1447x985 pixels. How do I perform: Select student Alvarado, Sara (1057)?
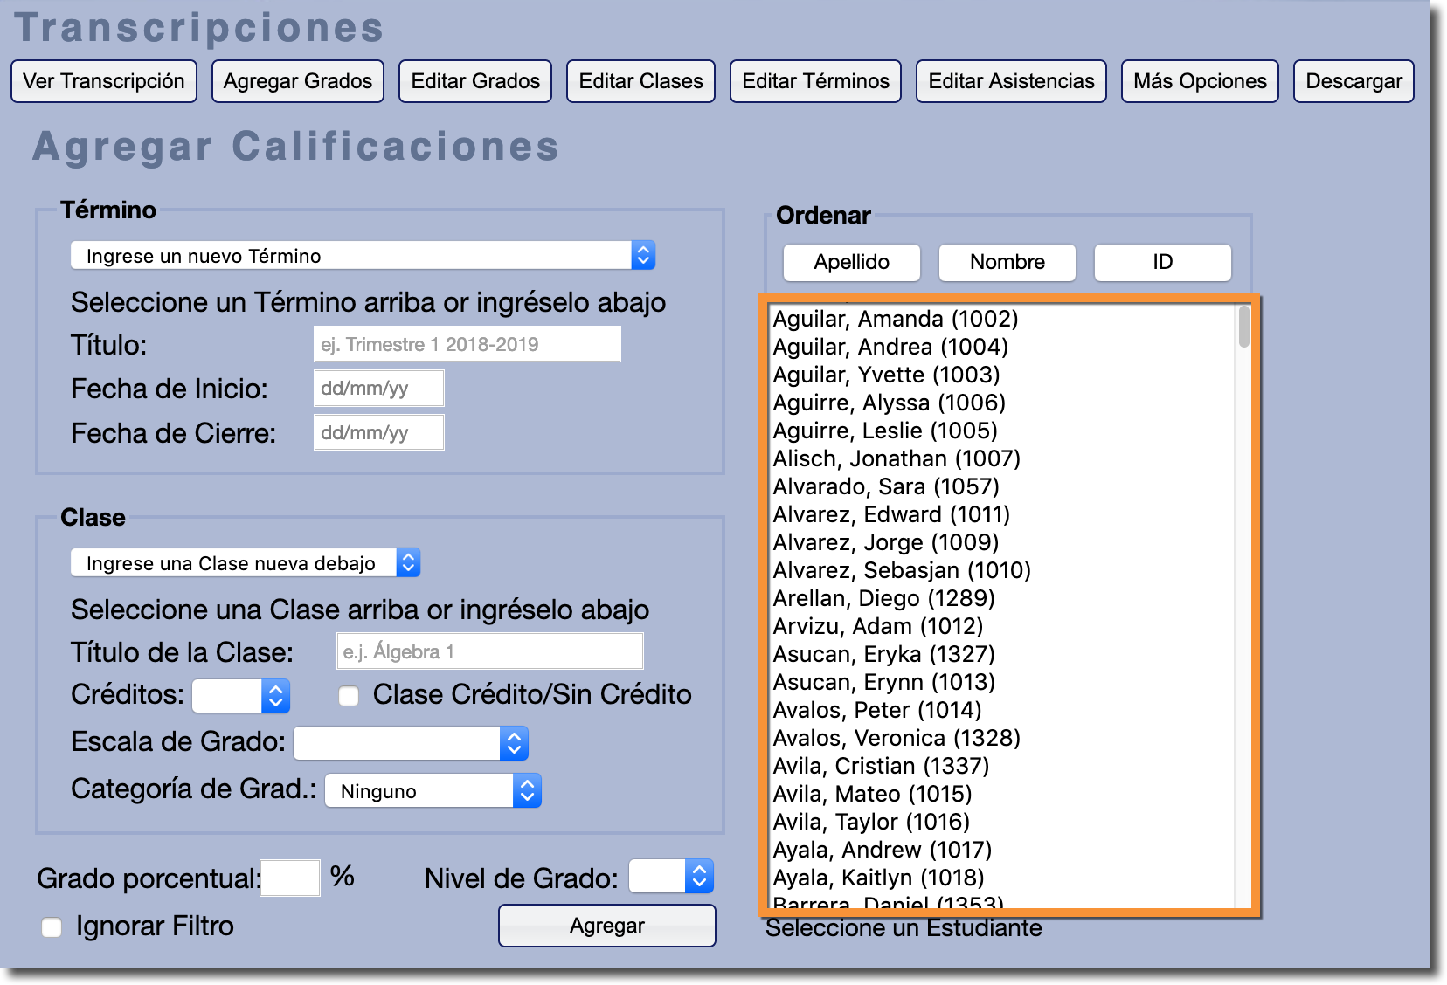point(886,486)
